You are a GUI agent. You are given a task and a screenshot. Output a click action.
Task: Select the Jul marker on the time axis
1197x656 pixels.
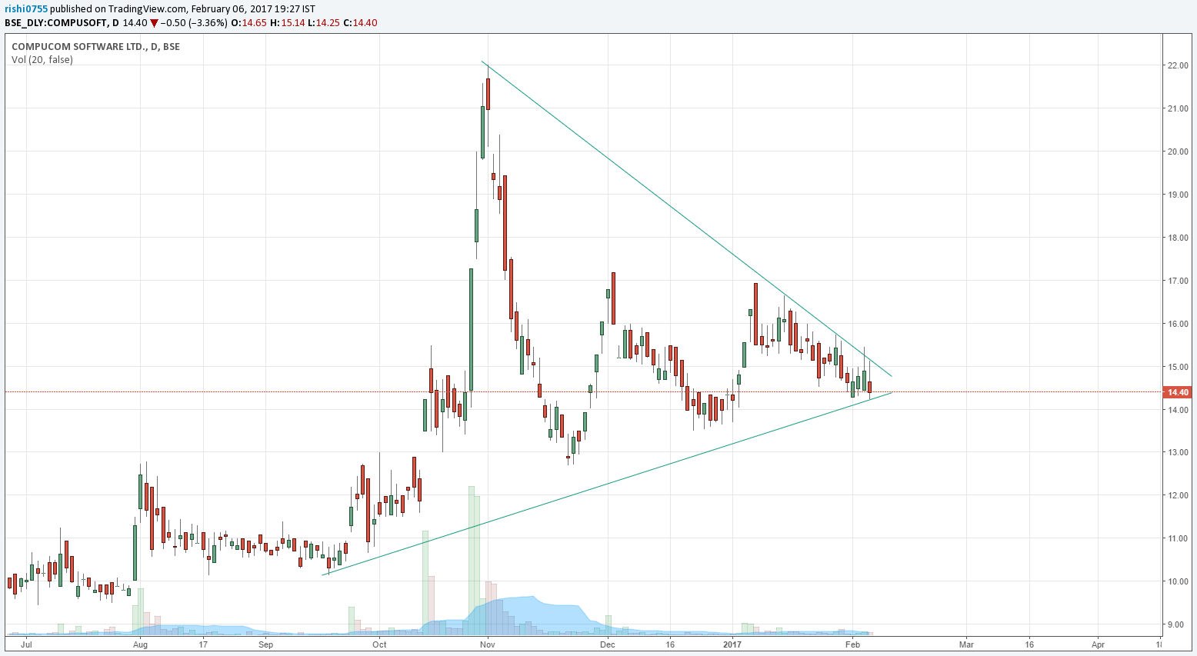(x=26, y=644)
